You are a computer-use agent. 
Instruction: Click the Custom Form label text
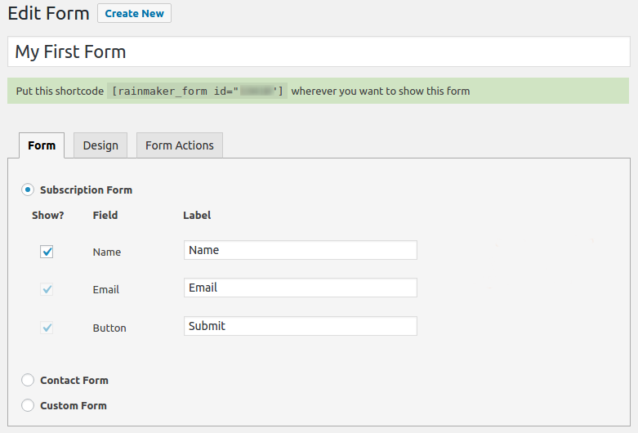pos(74,406)
